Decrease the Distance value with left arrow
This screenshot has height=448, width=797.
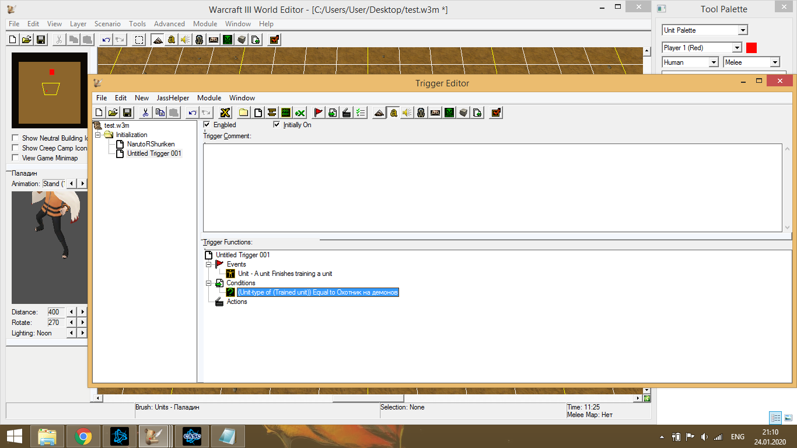tap(72, 312)
